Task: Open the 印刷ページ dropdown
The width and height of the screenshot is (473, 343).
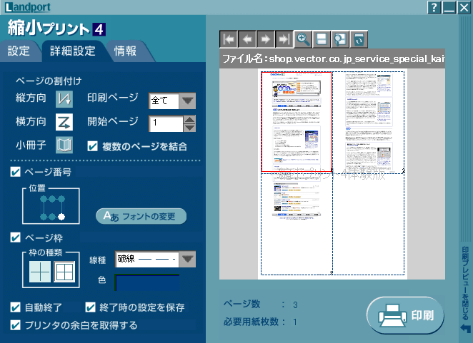Action: 187,101
